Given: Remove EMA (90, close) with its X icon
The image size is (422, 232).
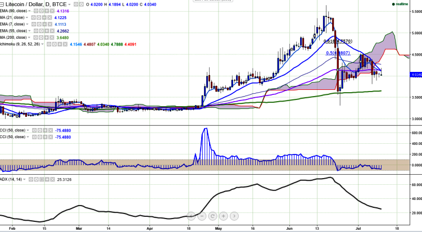Looking at the screenshot, I should pos(52,11).
